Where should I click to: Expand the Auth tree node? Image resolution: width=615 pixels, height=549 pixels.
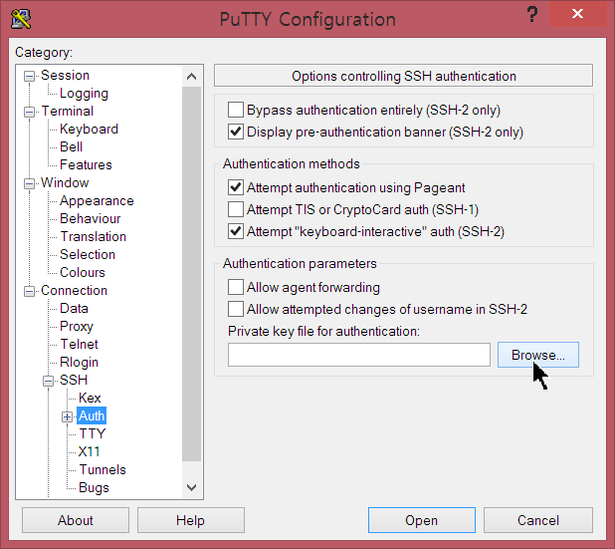(x=67, y=416)
